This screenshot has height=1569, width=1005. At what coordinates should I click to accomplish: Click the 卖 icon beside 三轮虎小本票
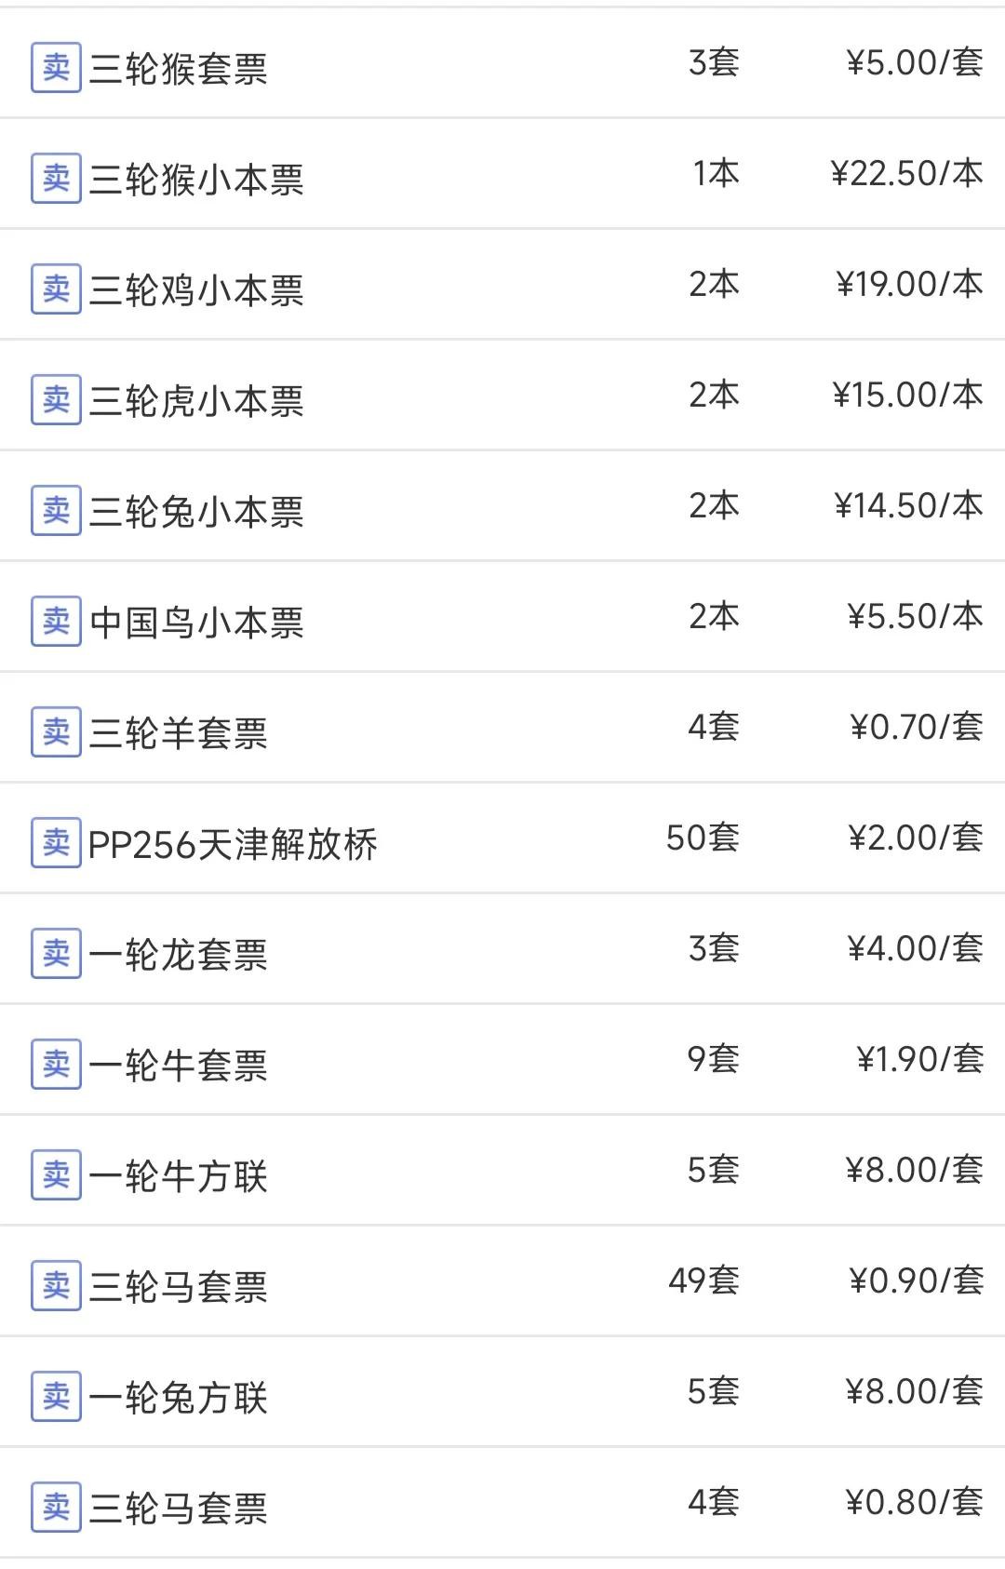coord(56,400)
